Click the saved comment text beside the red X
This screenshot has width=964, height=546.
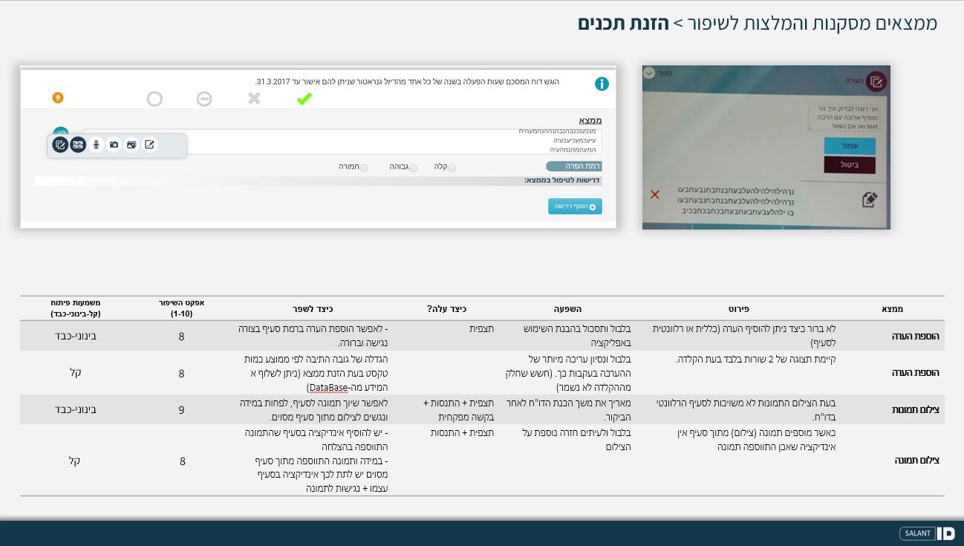pyautogui.click(x=736, y=201)
